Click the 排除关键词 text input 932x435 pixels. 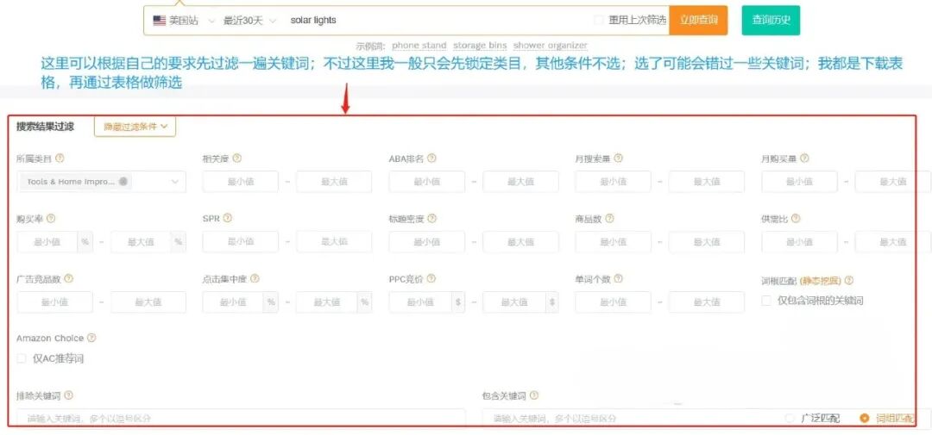pyautogui.click(x=242, y=419)
